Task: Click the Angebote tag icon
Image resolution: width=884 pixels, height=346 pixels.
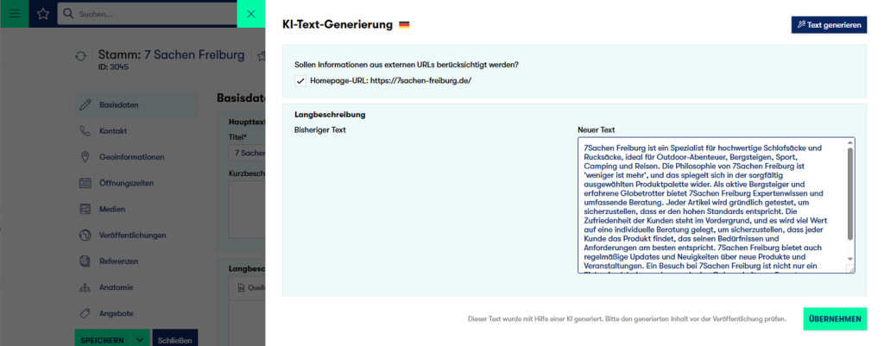Action: click(85, 313)
